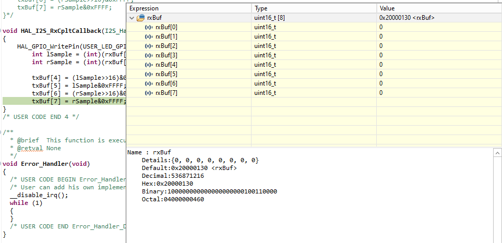The height and width of the screenshot is (243, 502).
Task: Click the 0x20000130 <rxBuf> value cell
Action: [407, 18]
